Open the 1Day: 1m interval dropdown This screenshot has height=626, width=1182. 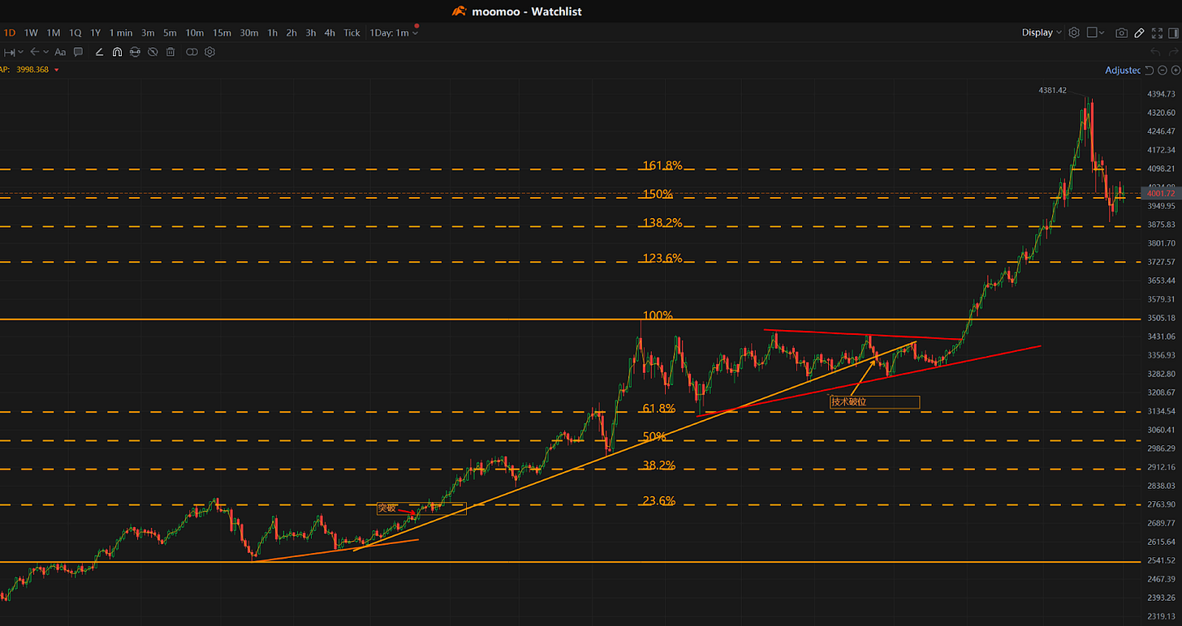[x=394, y=32]
